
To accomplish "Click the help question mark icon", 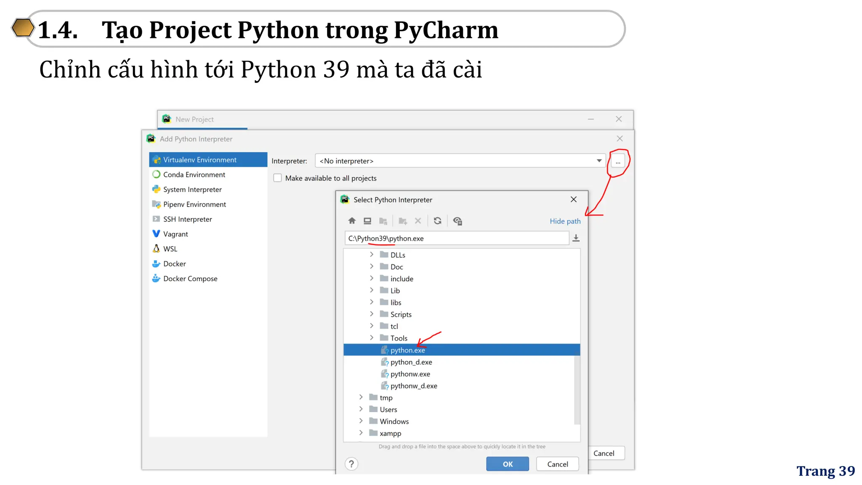I will coord(351,464).
